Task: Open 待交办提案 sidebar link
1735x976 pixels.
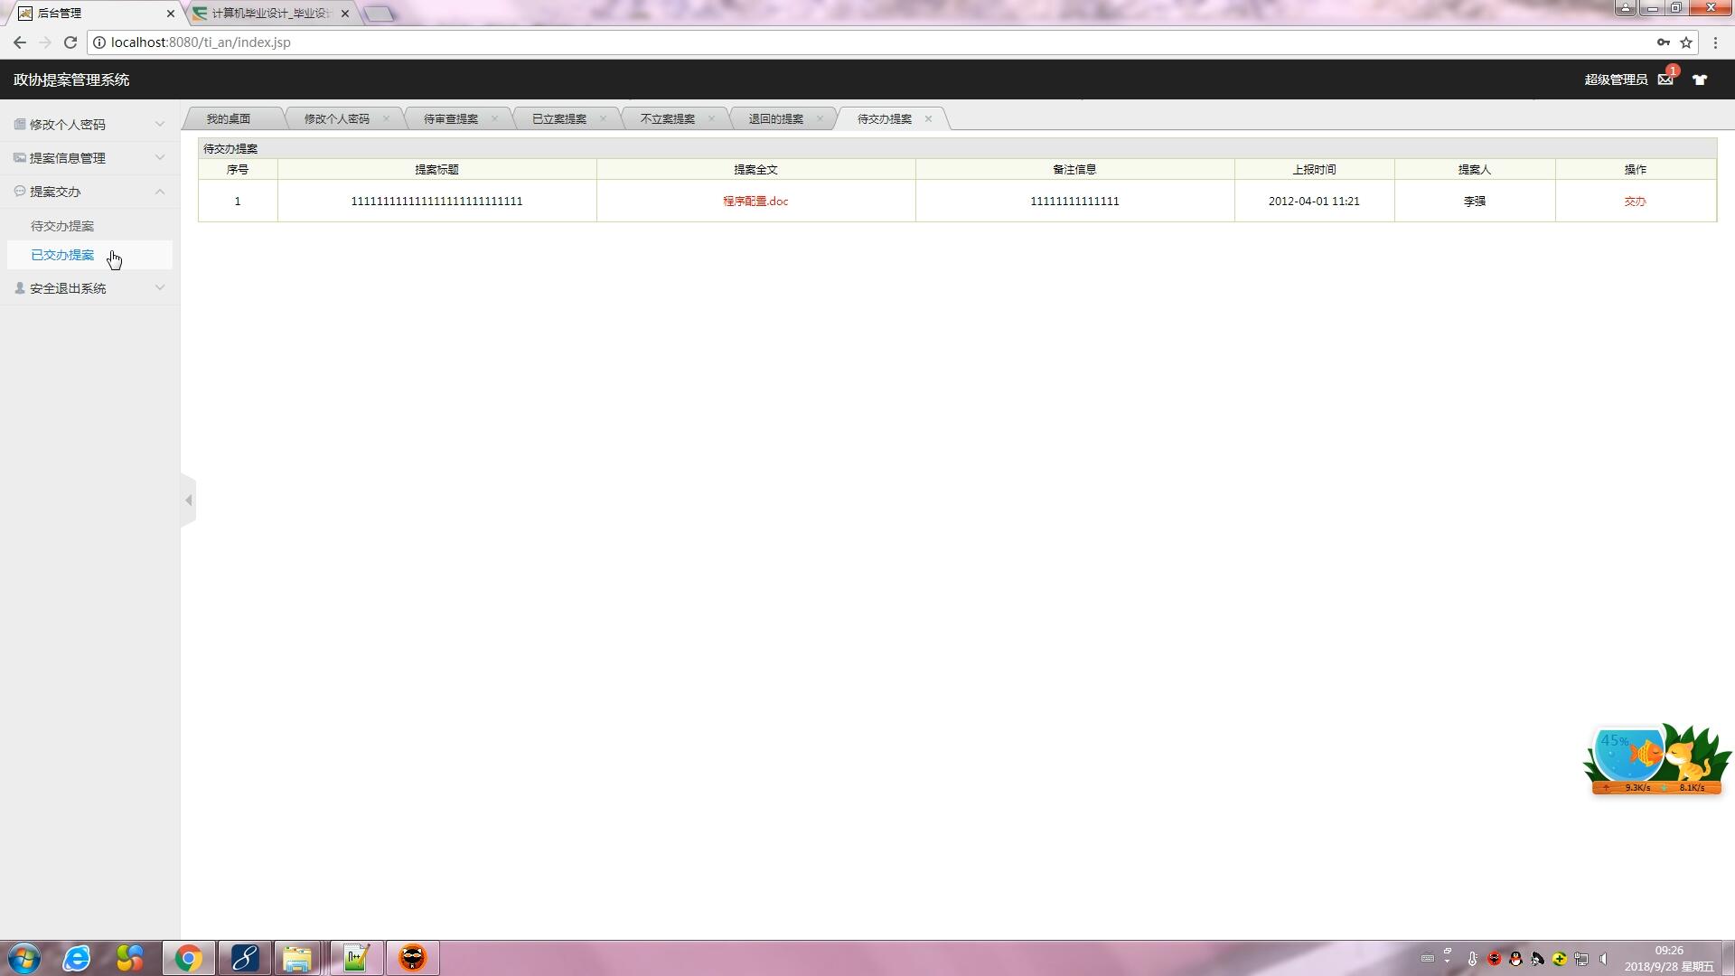Action: click(x=62, y=226)
